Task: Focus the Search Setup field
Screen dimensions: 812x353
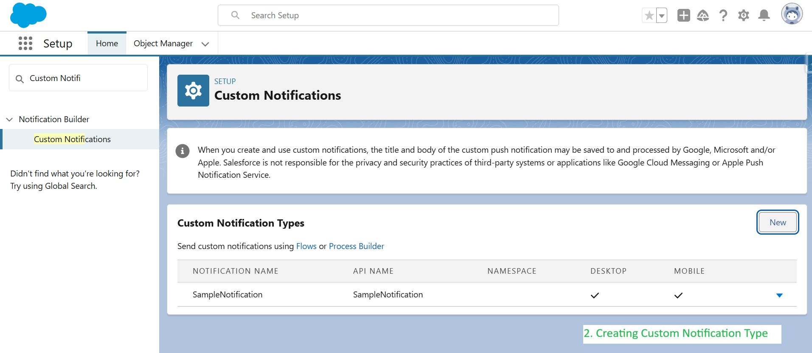Action: [x=388, y=15]
